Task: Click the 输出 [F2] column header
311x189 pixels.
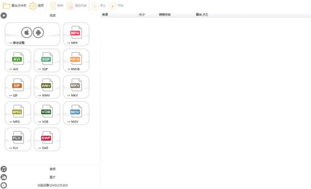Action: (220, 14)
